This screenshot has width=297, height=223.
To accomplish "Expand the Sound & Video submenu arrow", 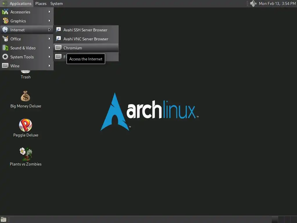I will 49,48.
